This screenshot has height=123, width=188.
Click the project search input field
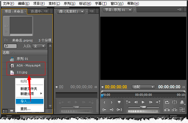tap(10, 46)
